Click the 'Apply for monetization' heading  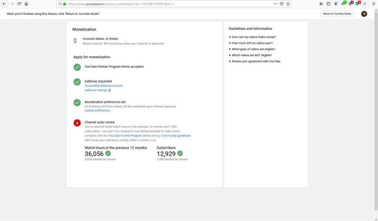point(92,57)
